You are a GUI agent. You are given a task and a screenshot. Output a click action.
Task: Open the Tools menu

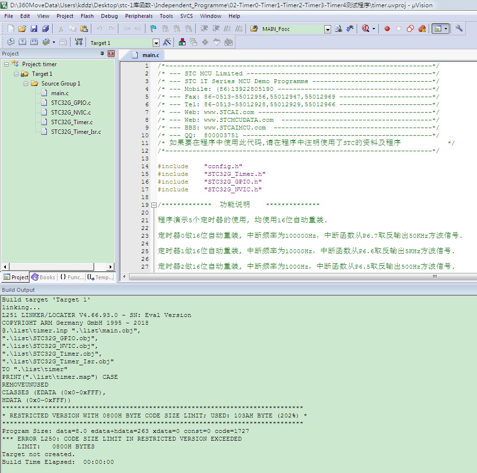click(166, 16)
